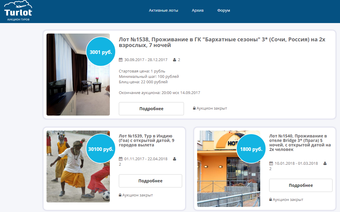
Task: Click the 3001 руб. price badge
Action: point(101,52)
